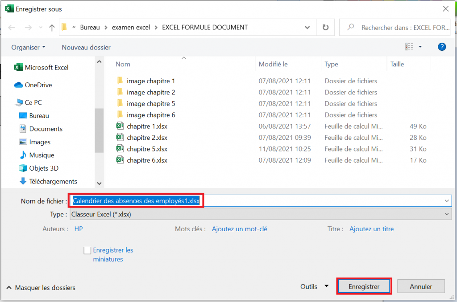Image resolution: width=457 pixels, height=302 pixels.
Task: Enable Enregistrer les miniatures
Action: click(87, 250)
